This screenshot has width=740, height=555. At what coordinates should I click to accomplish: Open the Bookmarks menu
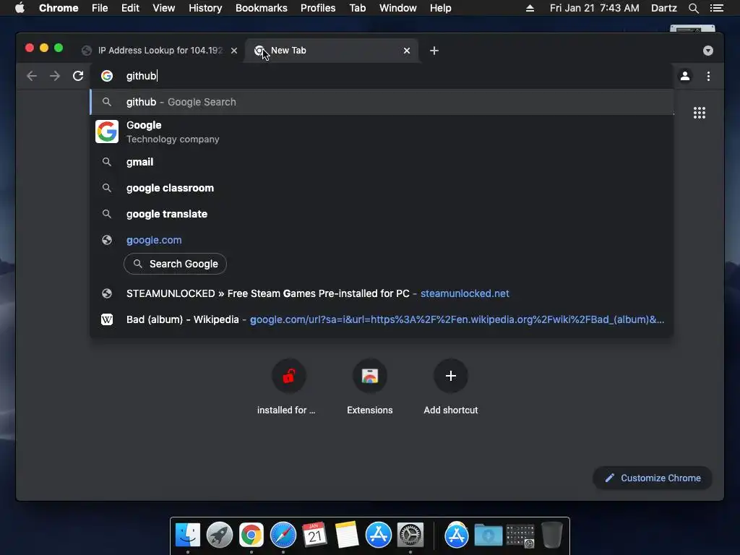pyautogui.click(x=262, y=8)
